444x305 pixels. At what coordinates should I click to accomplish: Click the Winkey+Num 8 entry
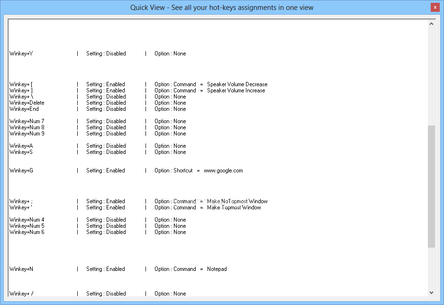coord(27,127)
